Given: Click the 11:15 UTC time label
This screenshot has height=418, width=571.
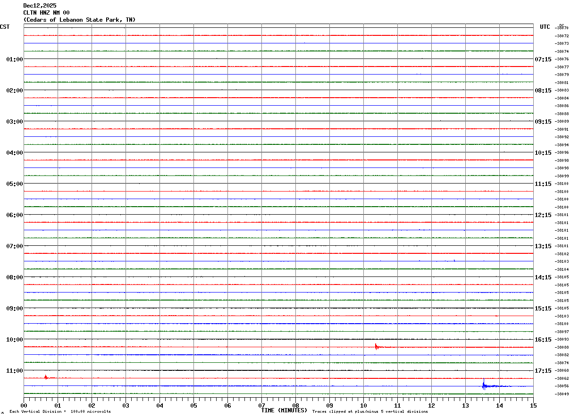Looking at the screenshot, I should click(543, 184).
